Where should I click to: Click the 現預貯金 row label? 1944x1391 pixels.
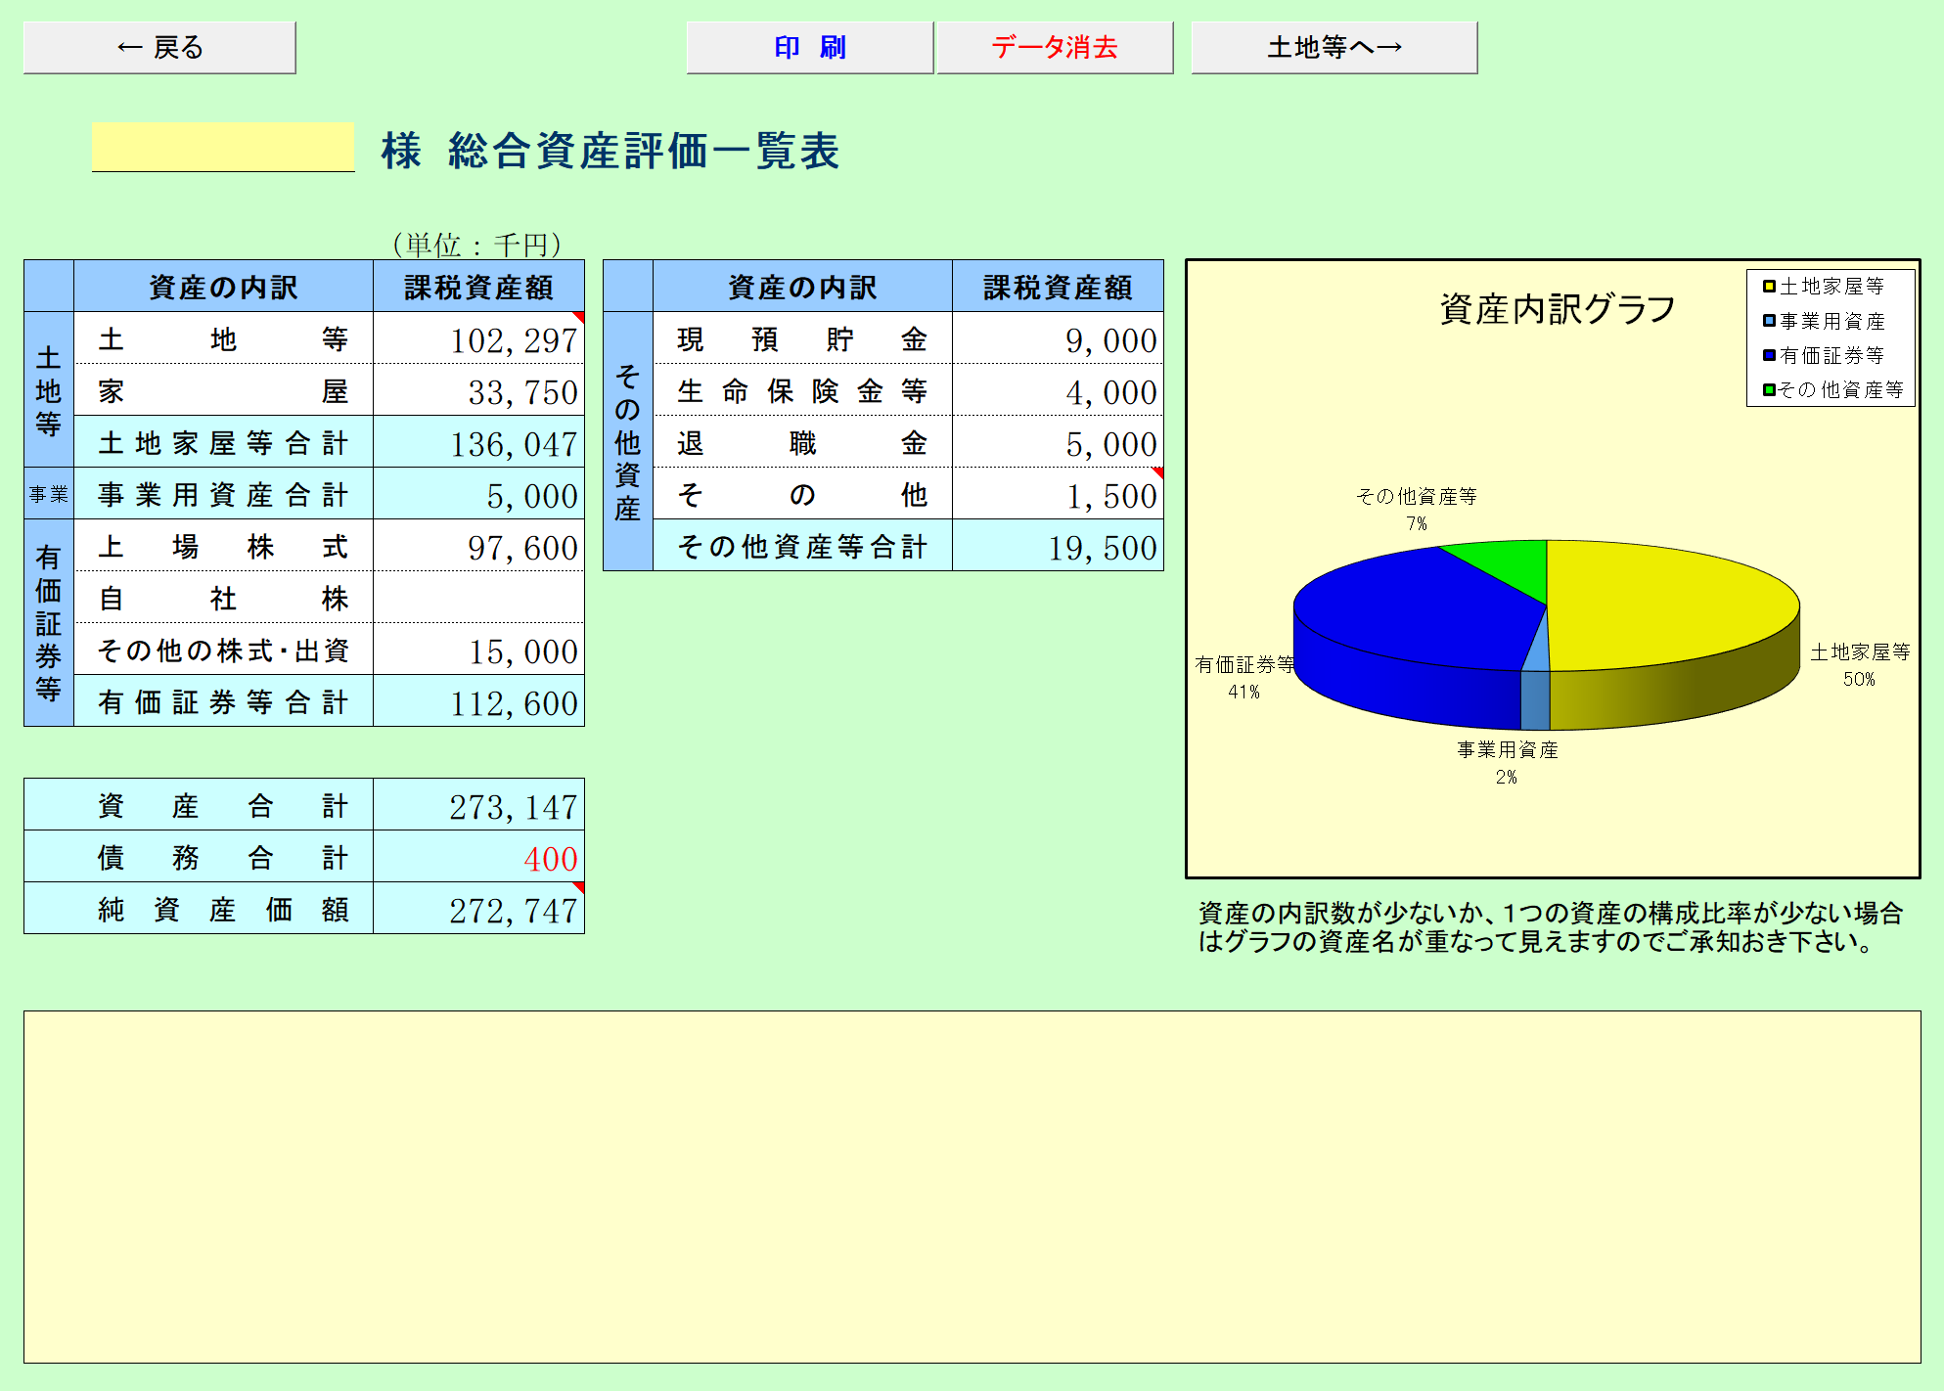(802, 338)
